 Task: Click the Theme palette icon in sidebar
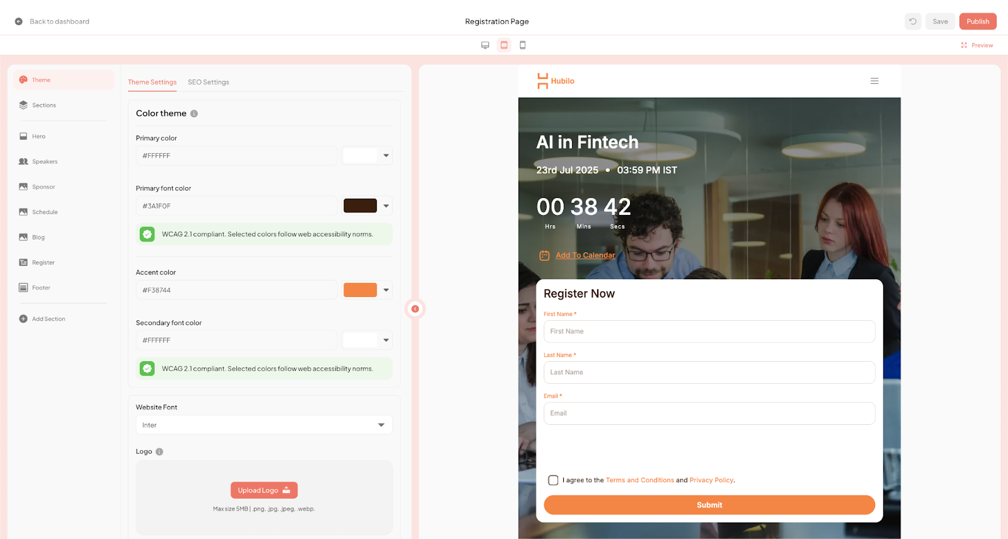(x=23, y=80)
